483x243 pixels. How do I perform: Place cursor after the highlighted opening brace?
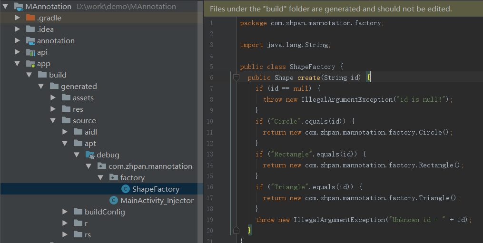371,78
